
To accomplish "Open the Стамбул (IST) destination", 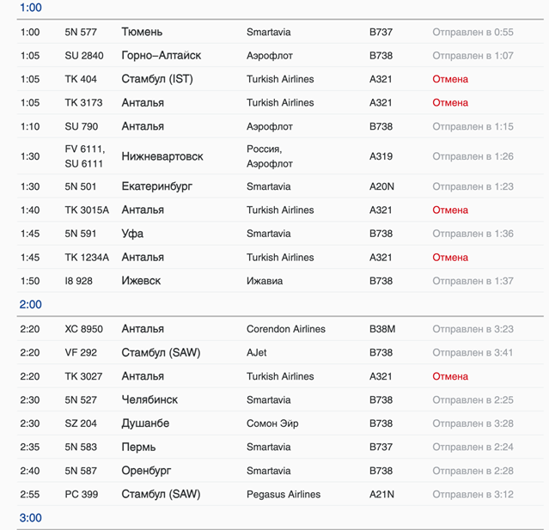I will click(157, 79).
